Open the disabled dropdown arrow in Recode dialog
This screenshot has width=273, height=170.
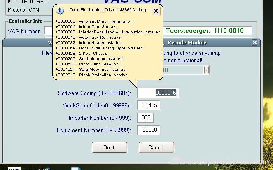206,70
